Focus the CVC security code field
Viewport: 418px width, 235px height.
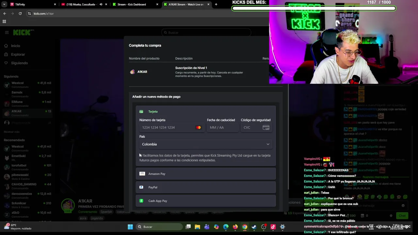click(256, 128)
